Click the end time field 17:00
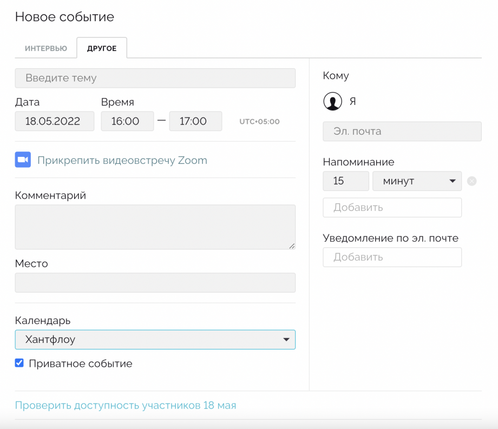This screenshot has width=498, height=429. [195, 121]
